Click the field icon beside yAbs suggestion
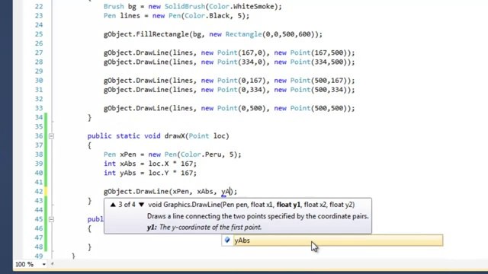This screenshot has height=274, width=488. pos(227,240)
